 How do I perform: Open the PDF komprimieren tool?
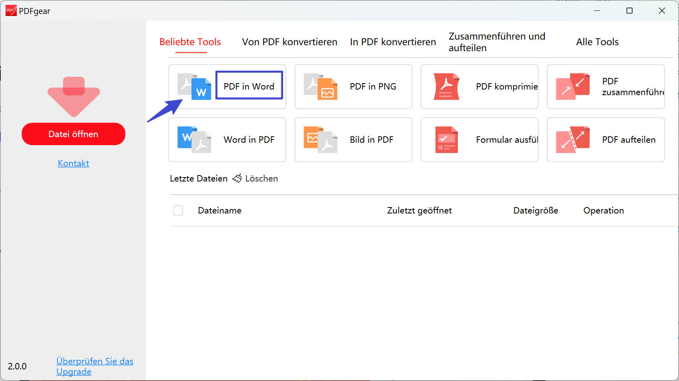[x=479, y=86]
